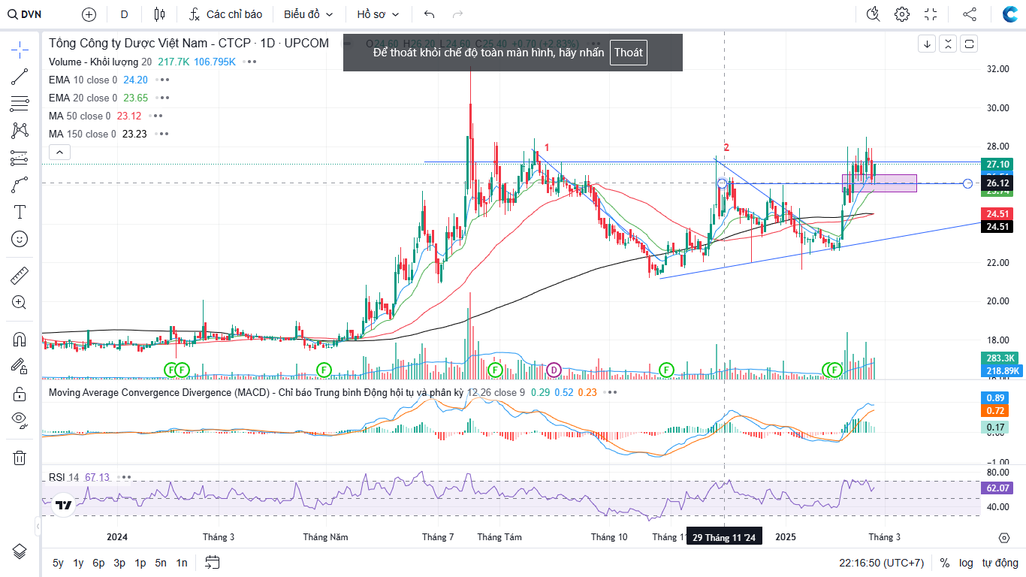The width and height of the screenshot is (1026, 577).
Task: Open the emoji and icons tool
Action: point(20,239)
